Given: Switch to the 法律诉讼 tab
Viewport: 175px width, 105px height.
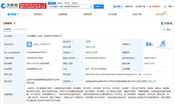Looking at the screenshot, I should coord(38,14).
